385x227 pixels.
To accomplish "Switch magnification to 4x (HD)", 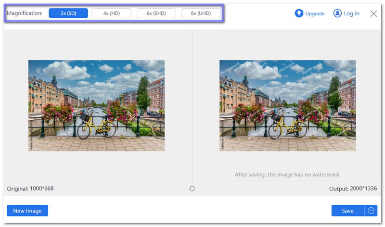I will [x=111, y=13].
